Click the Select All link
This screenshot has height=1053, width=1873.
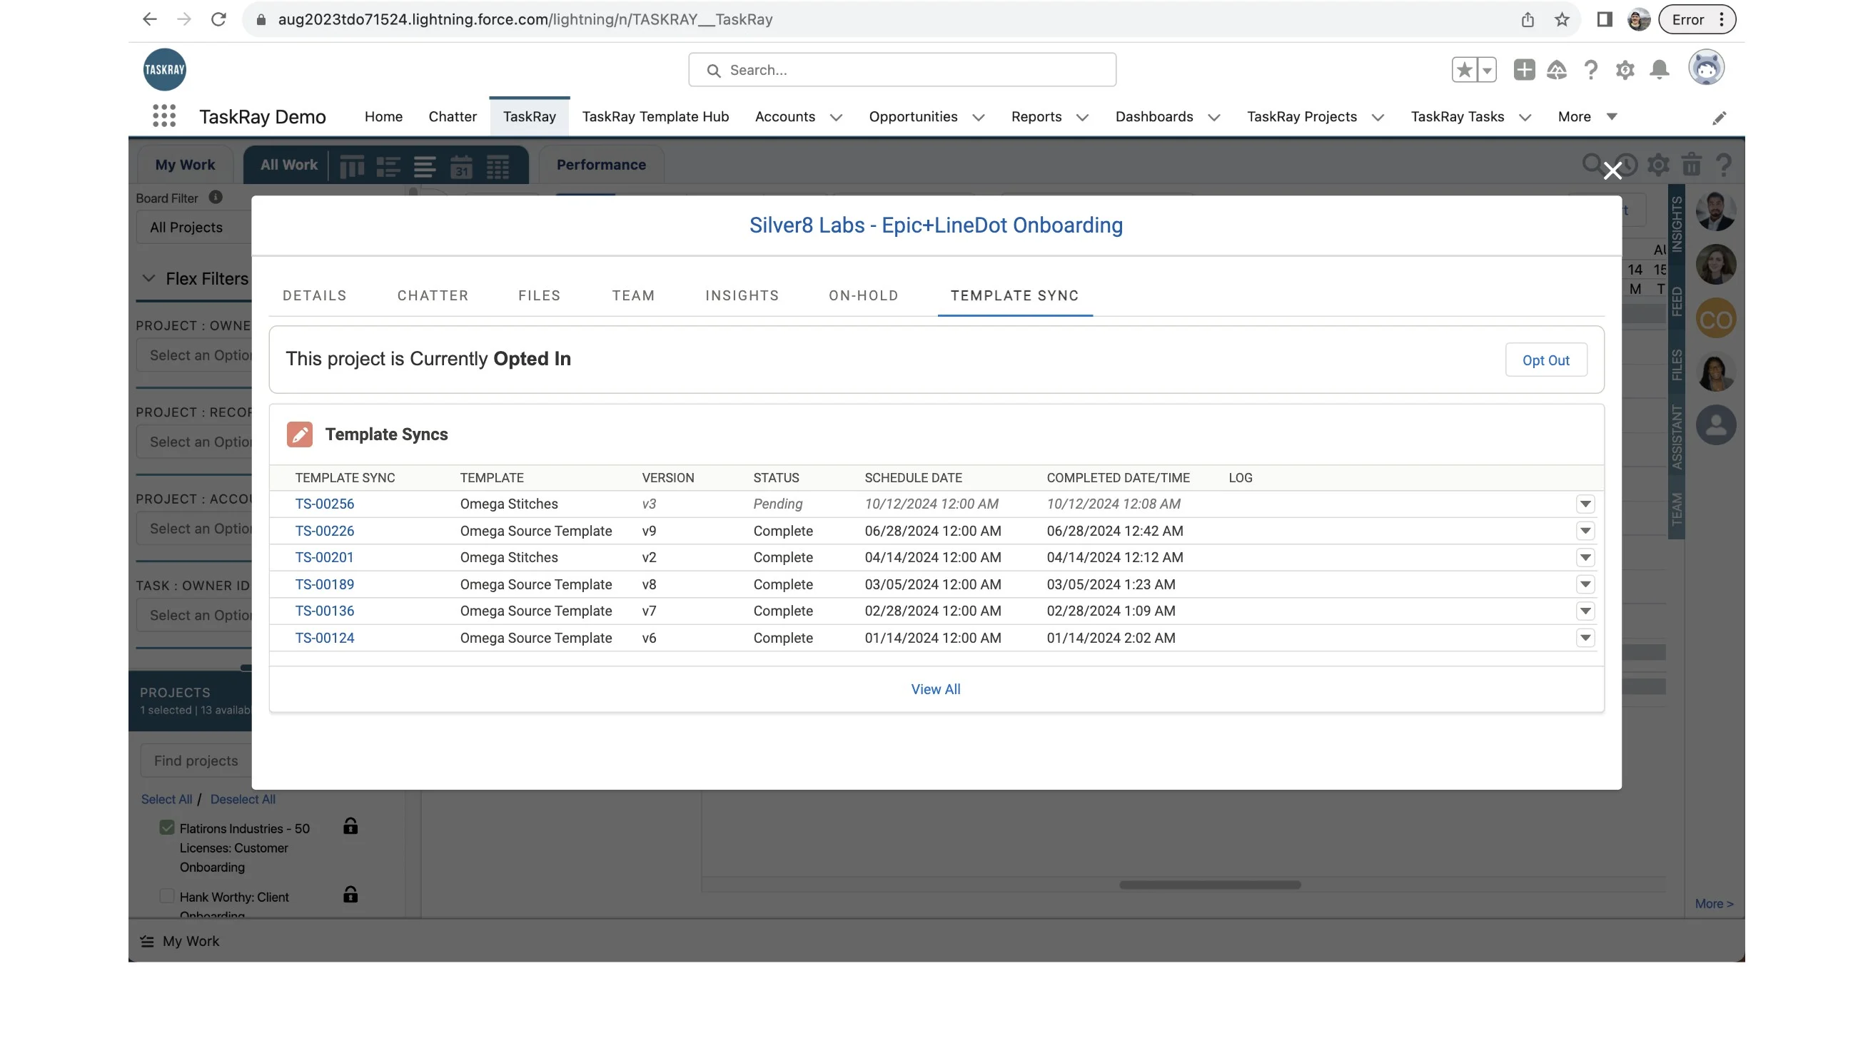(x=166, y=798)
